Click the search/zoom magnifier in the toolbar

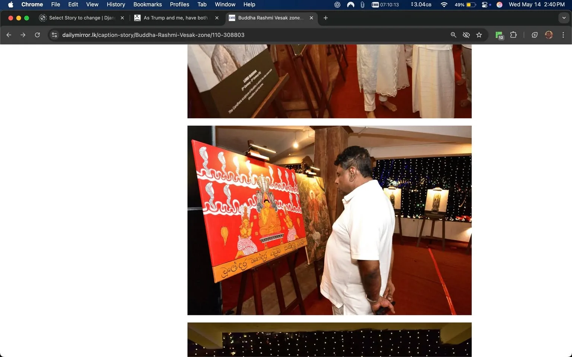click(x=453, y=35)
